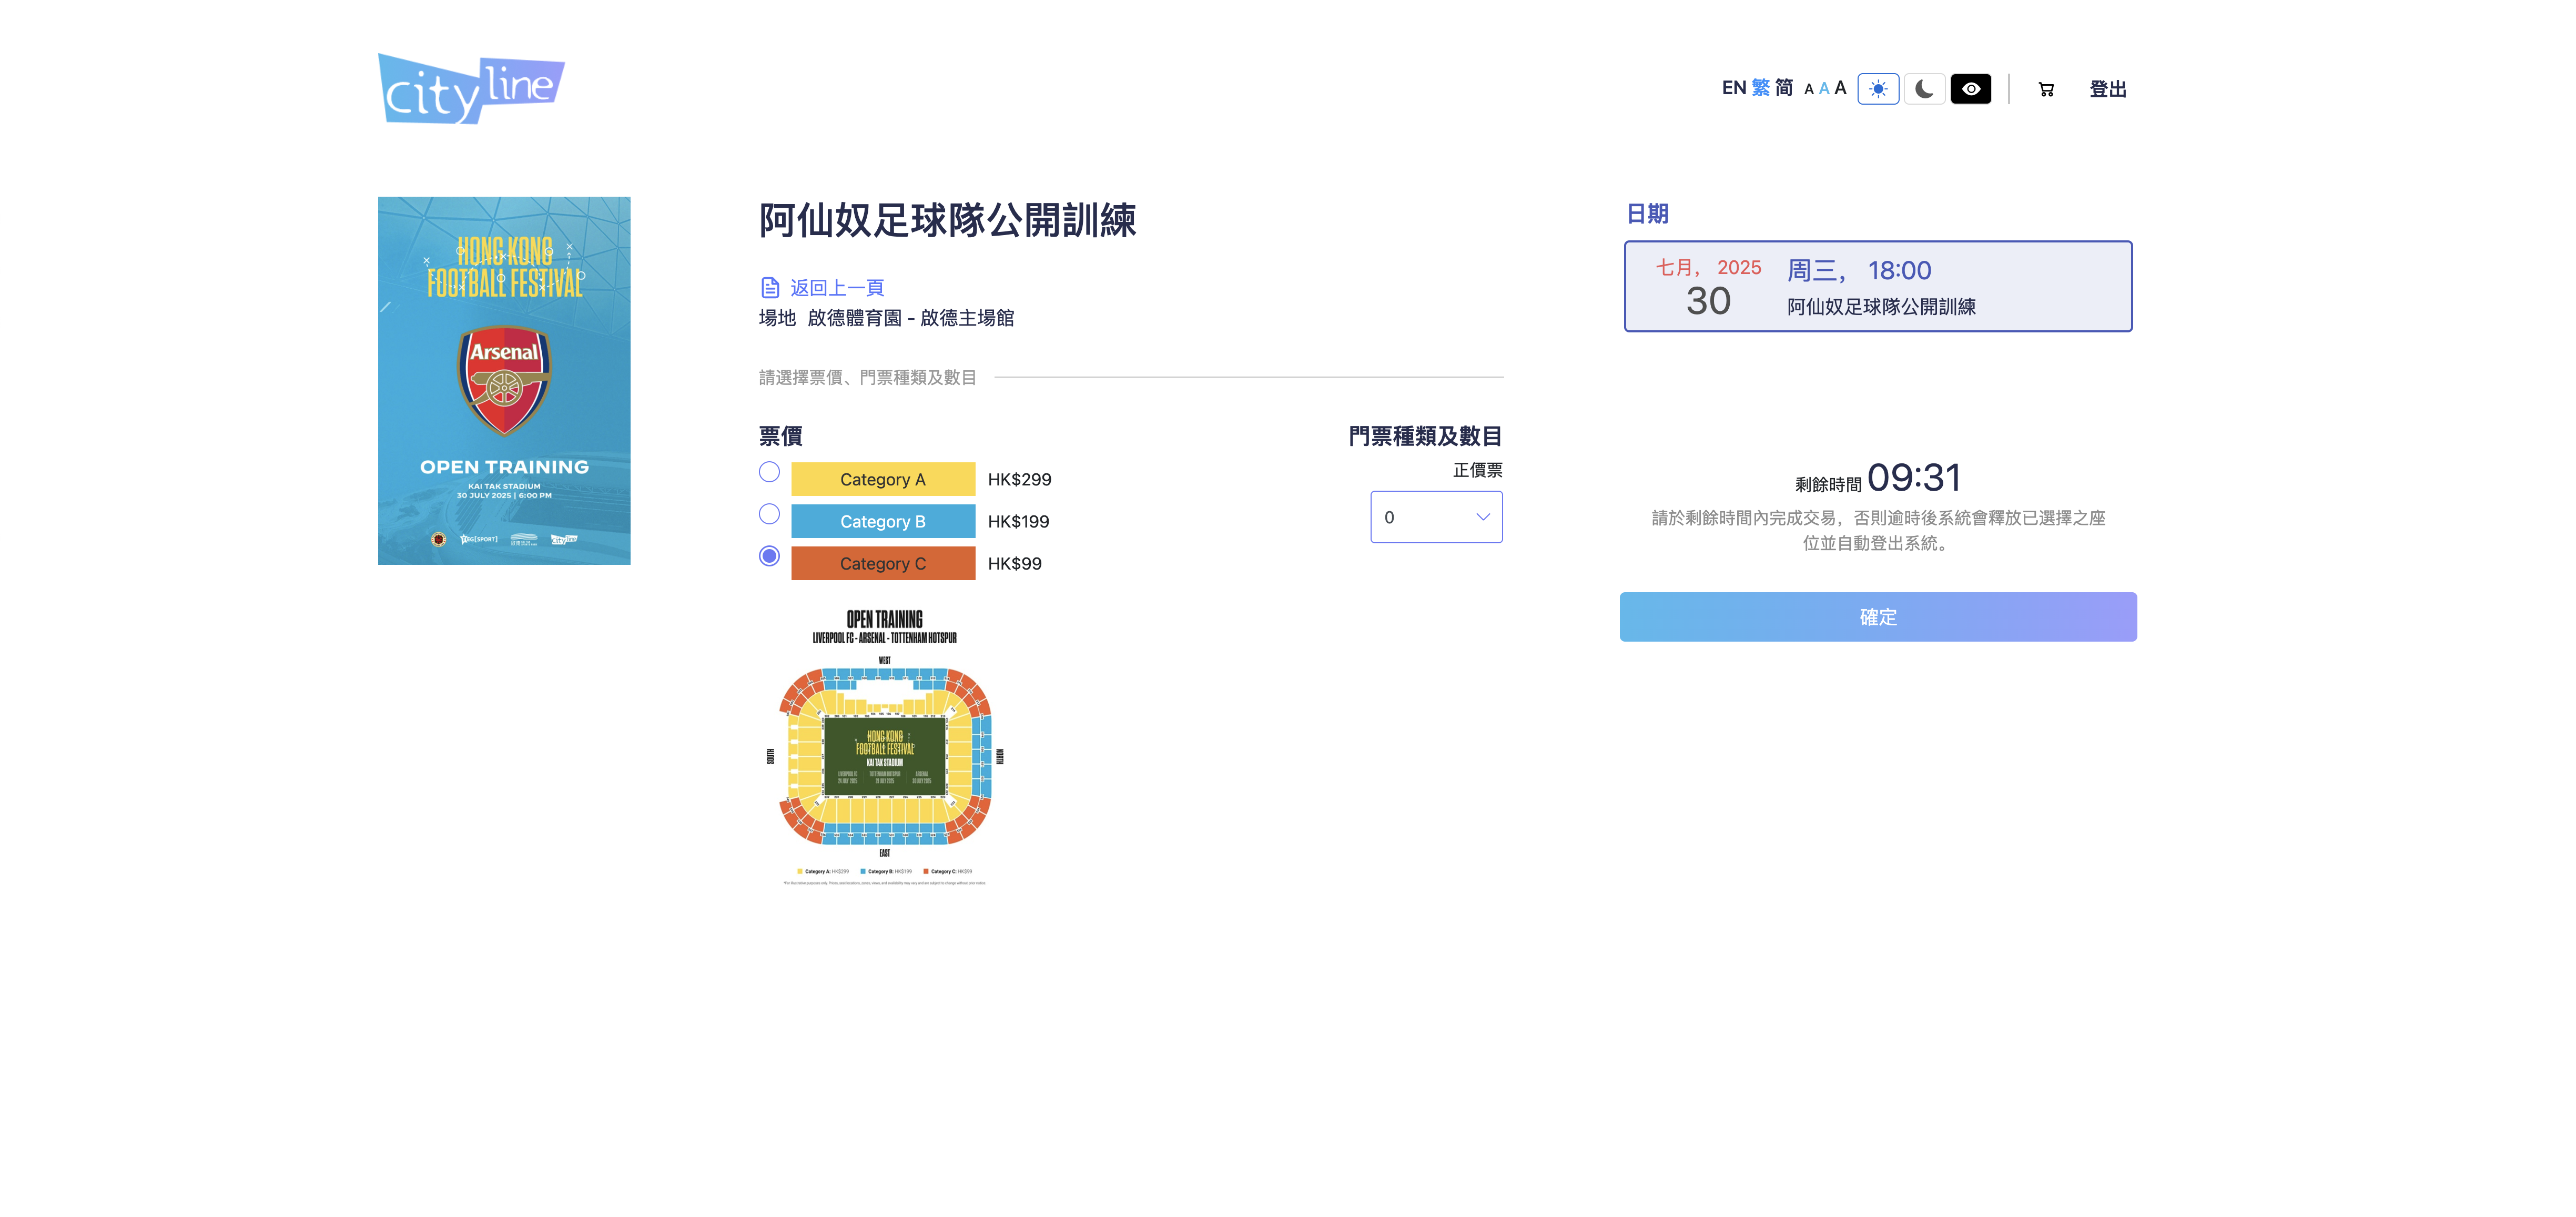
Task: Click the 日期 heading
Action: click(x=1647, y=214)
